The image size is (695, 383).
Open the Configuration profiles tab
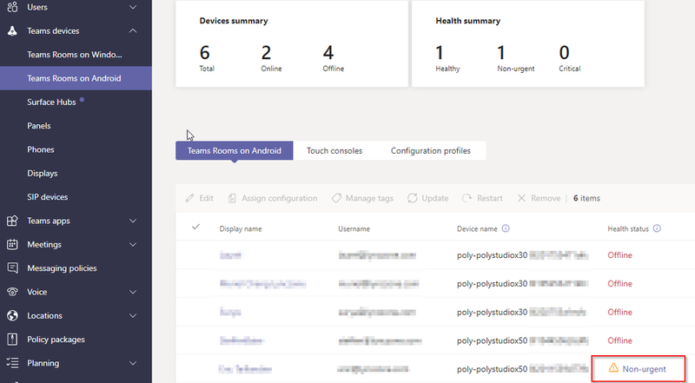coord(431,151)
